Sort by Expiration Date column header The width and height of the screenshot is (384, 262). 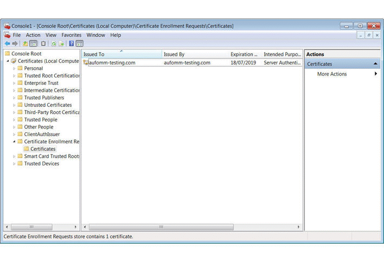point(244,54)
